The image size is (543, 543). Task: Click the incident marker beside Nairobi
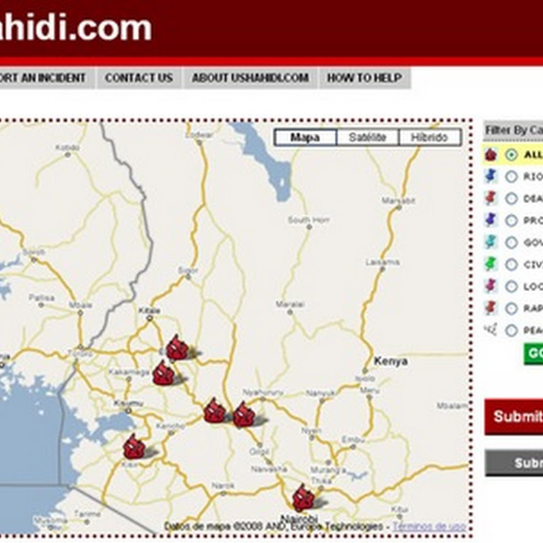303,498
